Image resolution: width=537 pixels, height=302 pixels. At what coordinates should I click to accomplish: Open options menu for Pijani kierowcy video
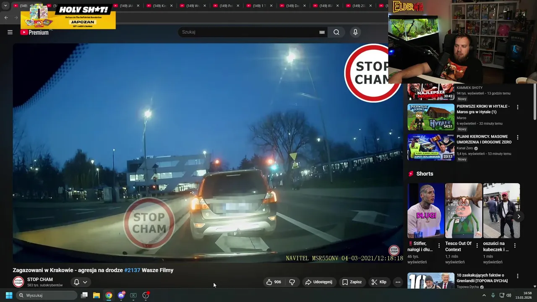coord(517,138)
